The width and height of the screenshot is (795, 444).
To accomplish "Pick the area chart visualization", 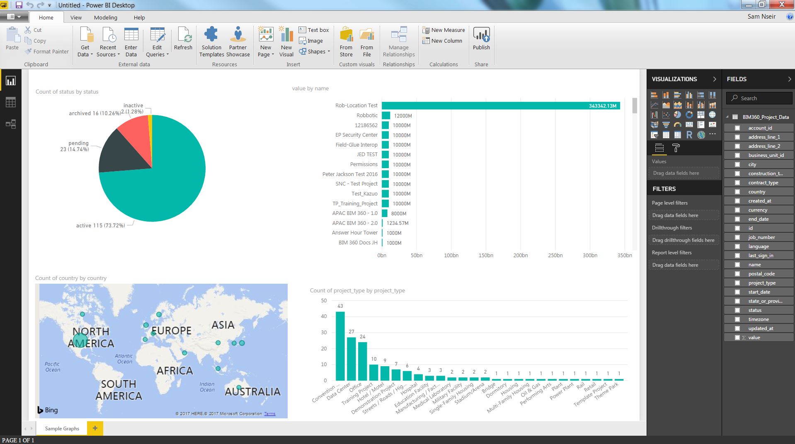I will tap(666, 105).
